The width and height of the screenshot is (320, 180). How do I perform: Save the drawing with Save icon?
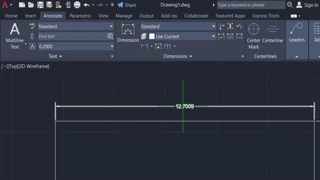[40, 4]
